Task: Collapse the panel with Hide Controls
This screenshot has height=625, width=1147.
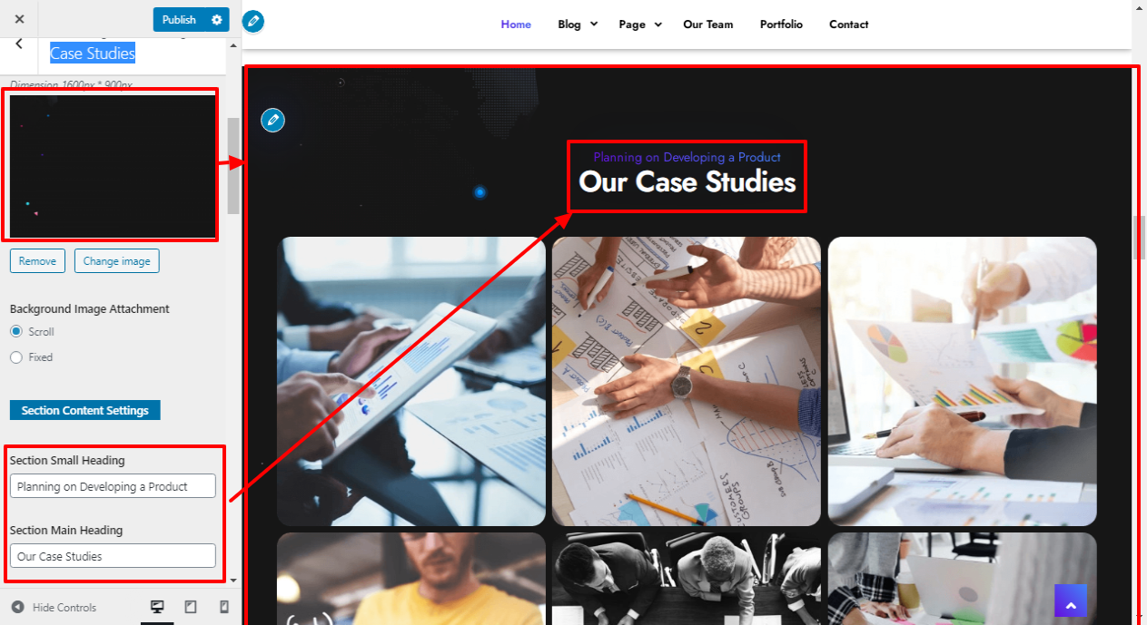Action: coord(54,608)
